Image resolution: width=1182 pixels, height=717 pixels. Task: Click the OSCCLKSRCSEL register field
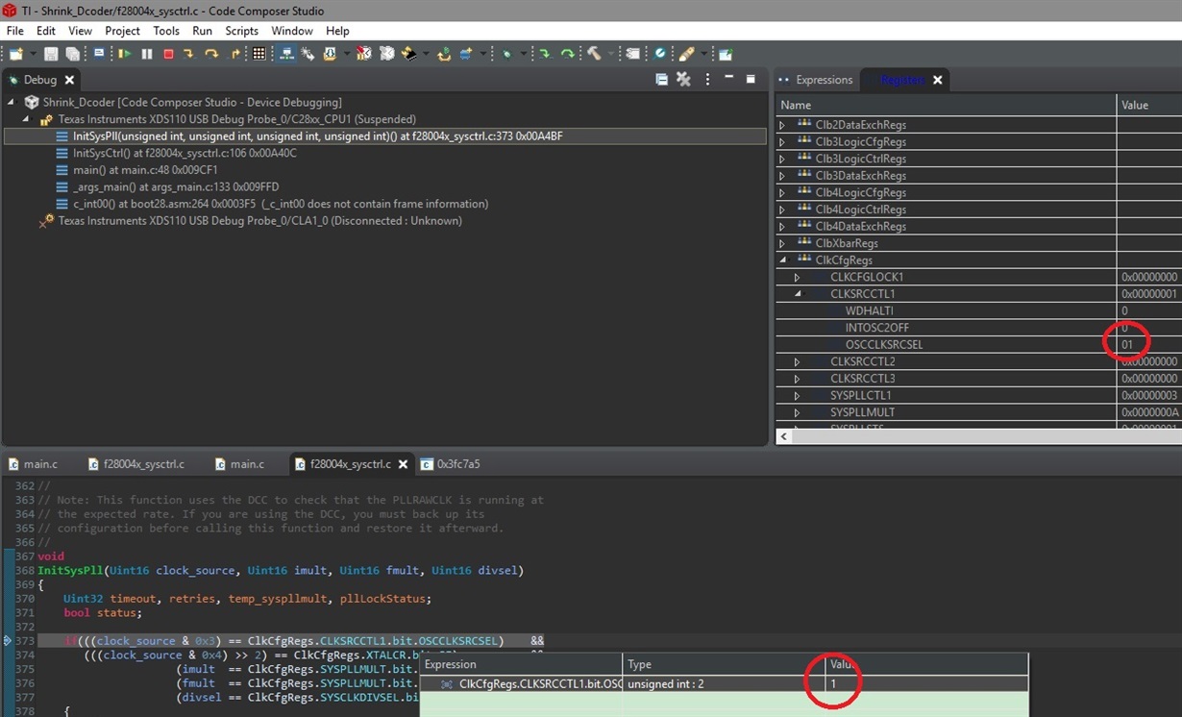click(x=884, y=345)
